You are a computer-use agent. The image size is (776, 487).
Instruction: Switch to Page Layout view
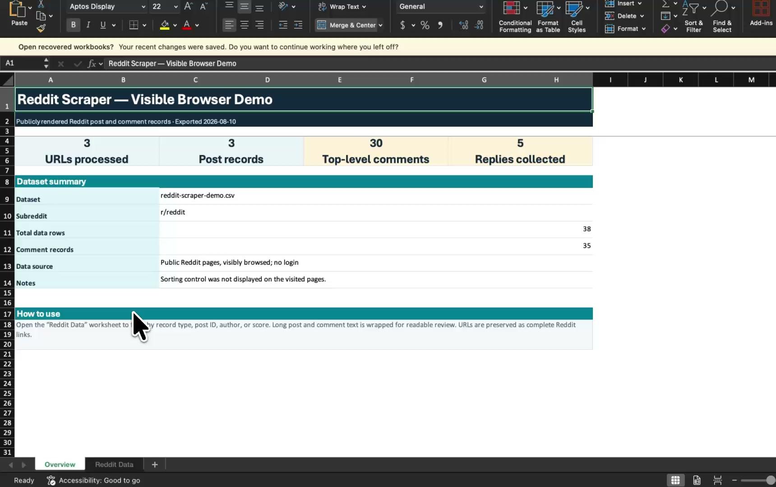697,480
